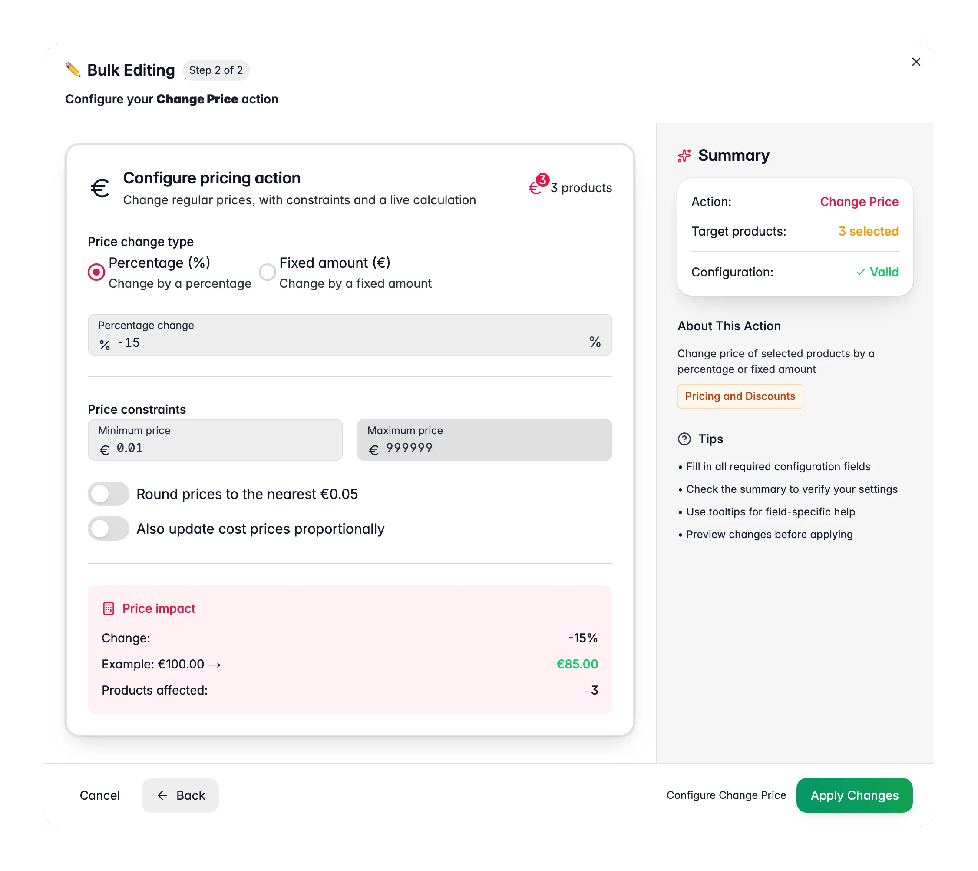Click the % suffix at right of Percentage change

[595, 342]
